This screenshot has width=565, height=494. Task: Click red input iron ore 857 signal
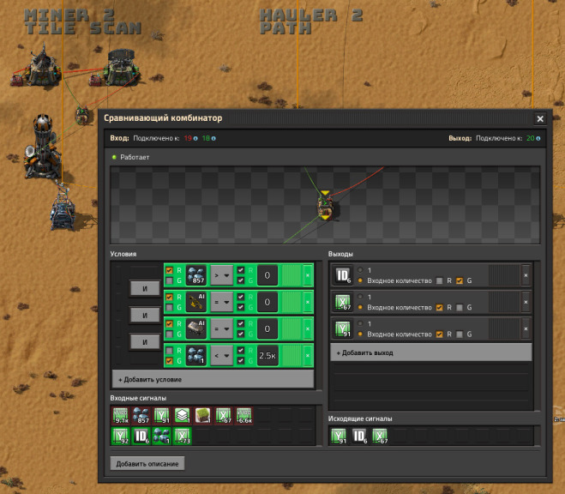[141, 416]
